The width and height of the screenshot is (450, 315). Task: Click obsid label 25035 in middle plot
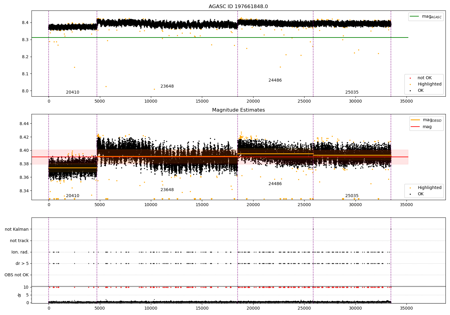click(x=352, y=196)
